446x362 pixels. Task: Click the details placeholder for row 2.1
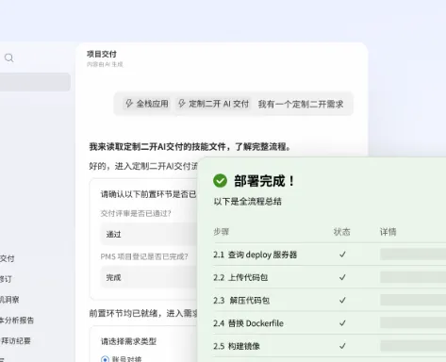(413, 255)
